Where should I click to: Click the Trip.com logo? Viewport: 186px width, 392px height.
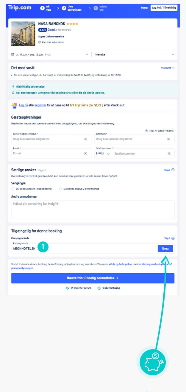20,8
